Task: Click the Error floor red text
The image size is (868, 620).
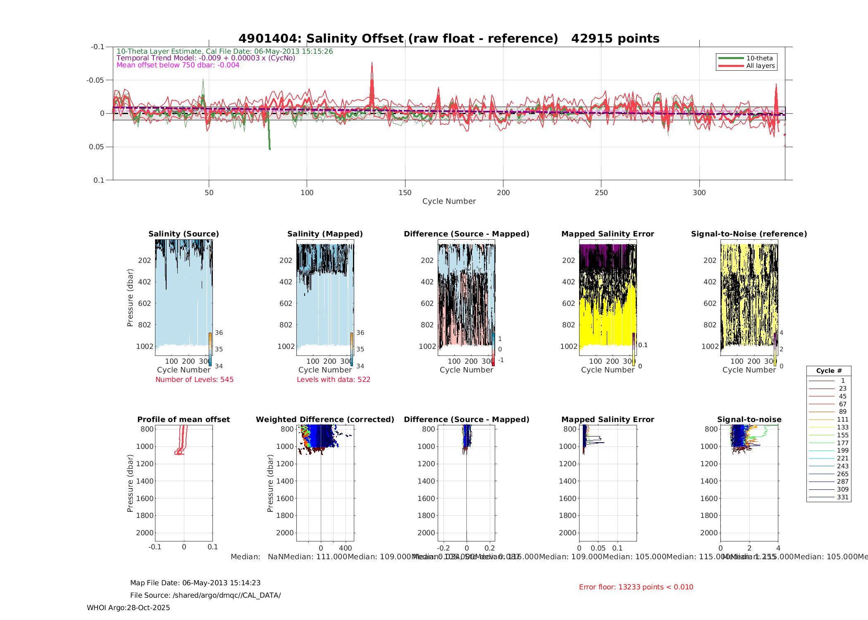Action: coord(636,587)
